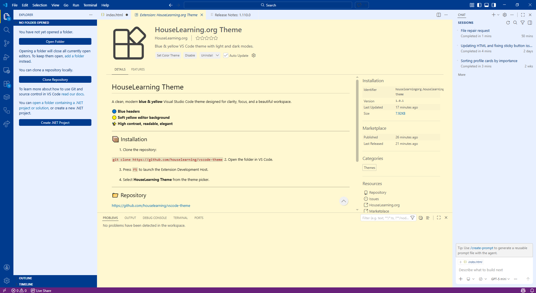Click the Explorer files icon in activity bar
536x293 pixels.
(7, 16)
